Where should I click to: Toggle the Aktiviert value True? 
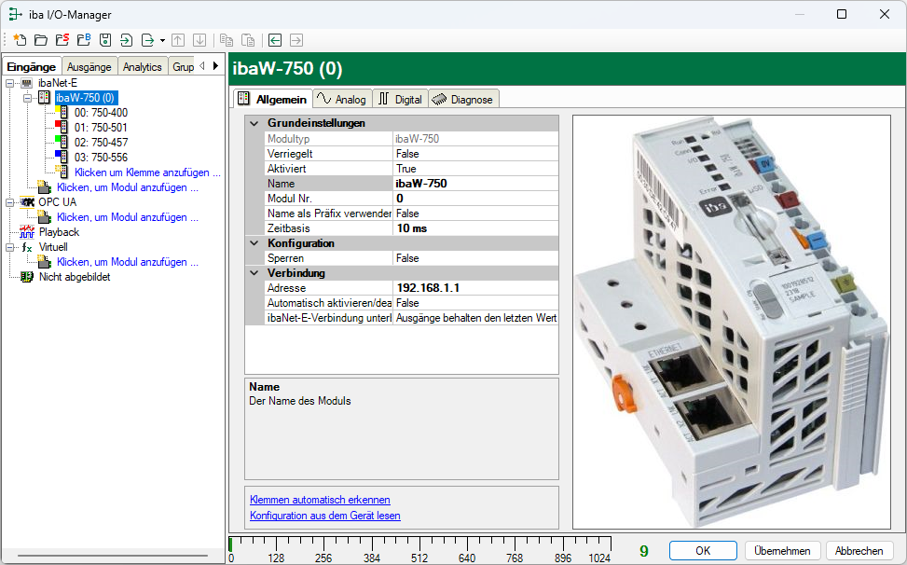[475, 168]
